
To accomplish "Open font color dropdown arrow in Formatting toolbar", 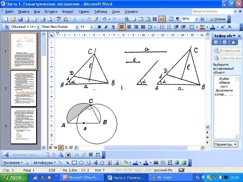I will (x=217, y=27).
